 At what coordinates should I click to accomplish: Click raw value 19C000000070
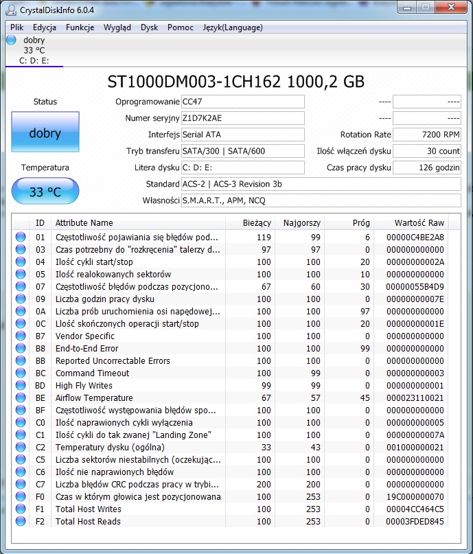(415, 497)
